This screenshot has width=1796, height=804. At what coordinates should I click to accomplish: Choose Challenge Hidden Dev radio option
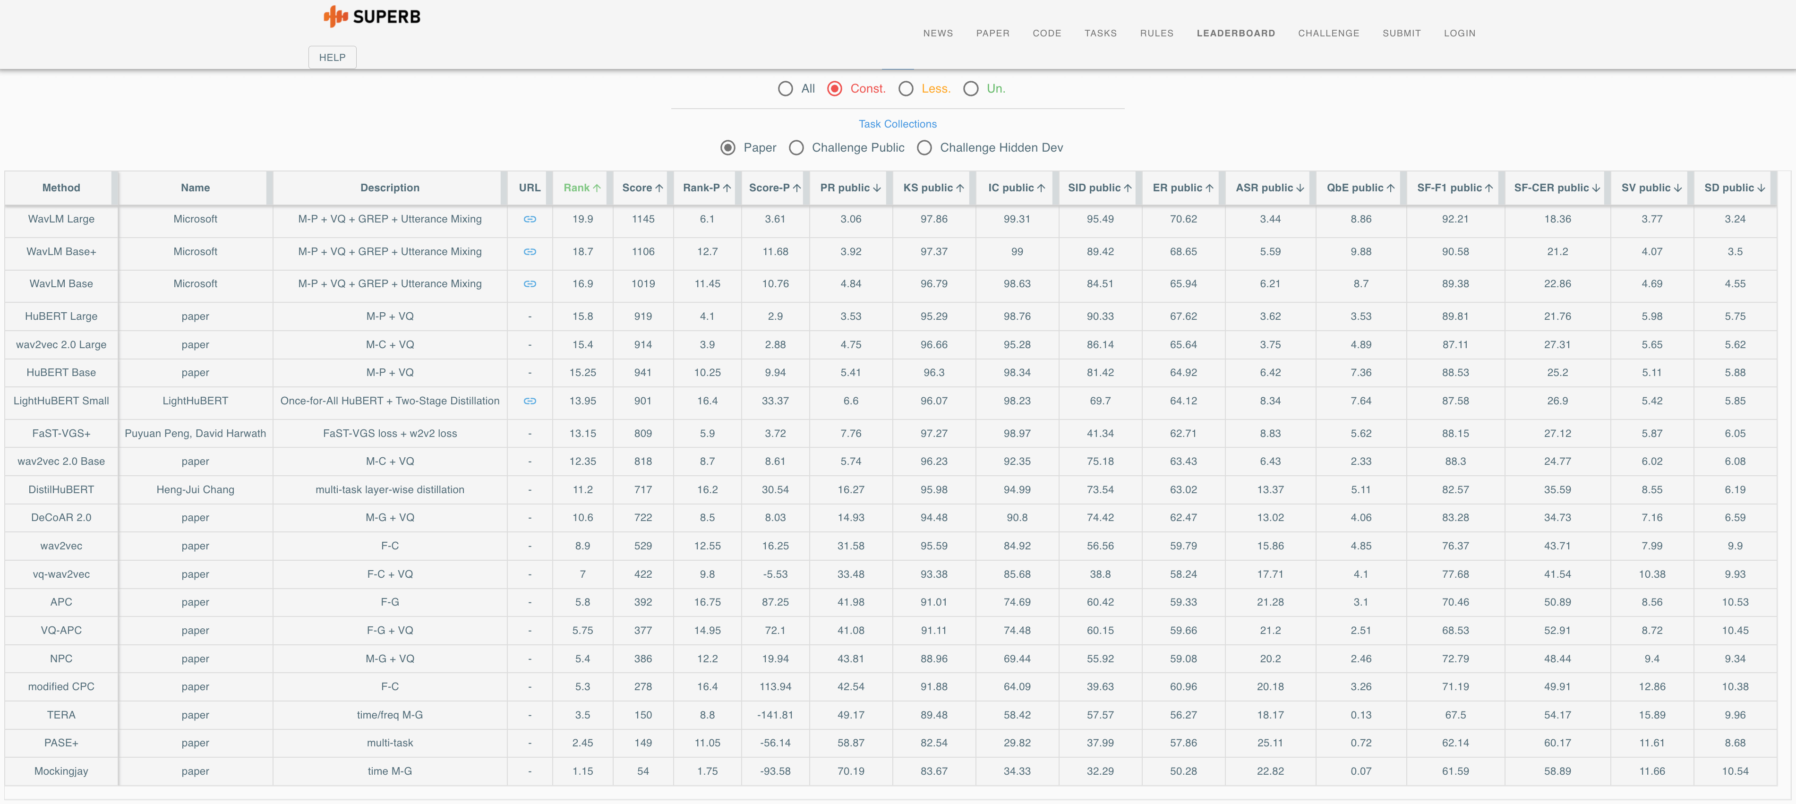[924, 148]
